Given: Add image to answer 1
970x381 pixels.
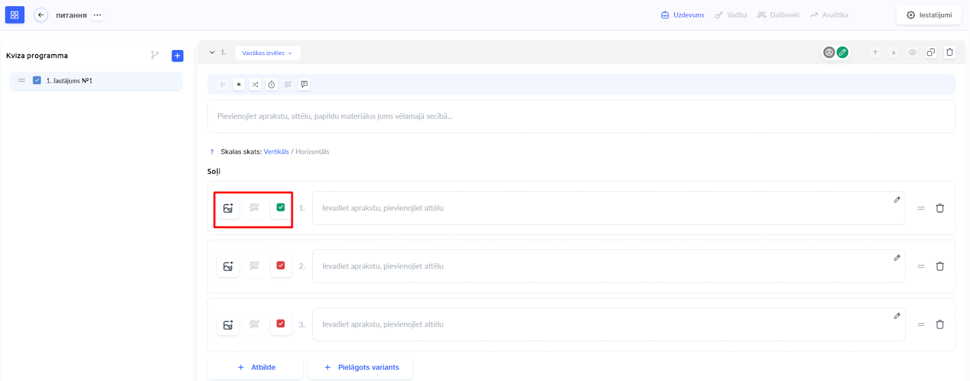Looking at the screenshot, I should [x=228, y=208].
